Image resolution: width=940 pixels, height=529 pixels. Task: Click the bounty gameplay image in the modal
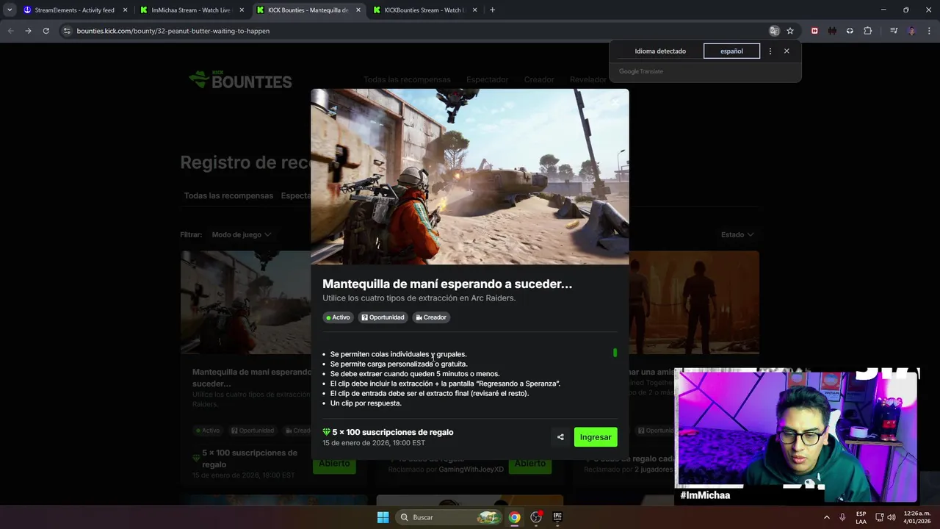(x=470, y=176)
